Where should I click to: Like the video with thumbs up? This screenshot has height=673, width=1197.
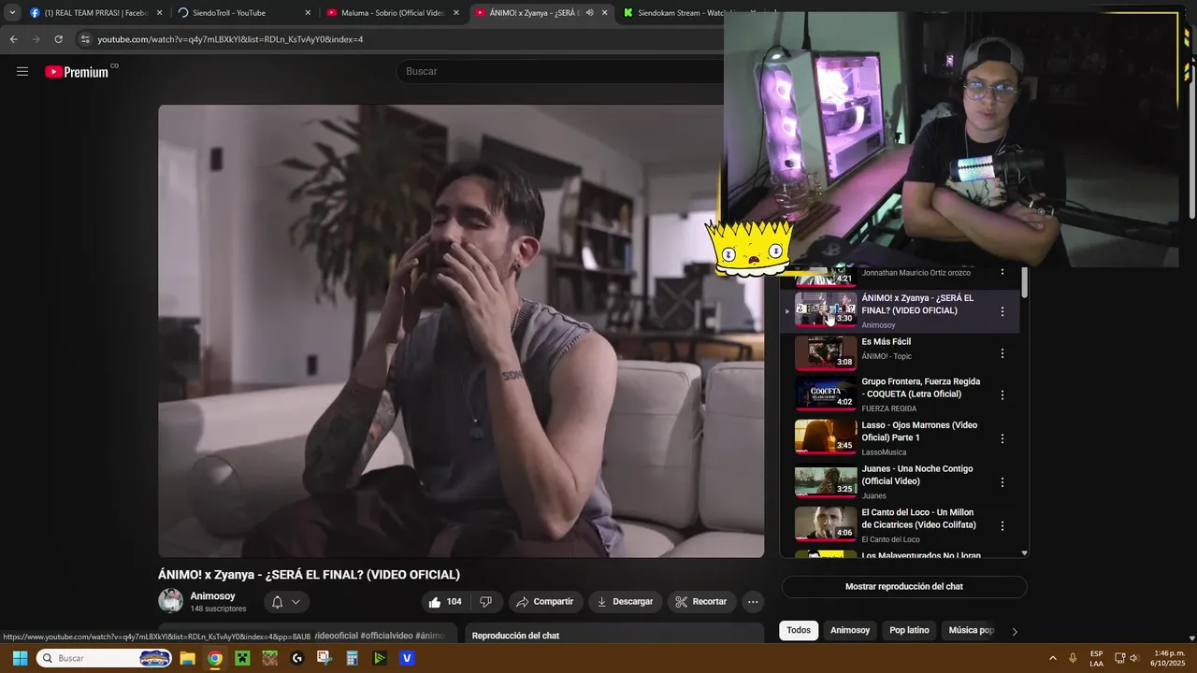444,602
